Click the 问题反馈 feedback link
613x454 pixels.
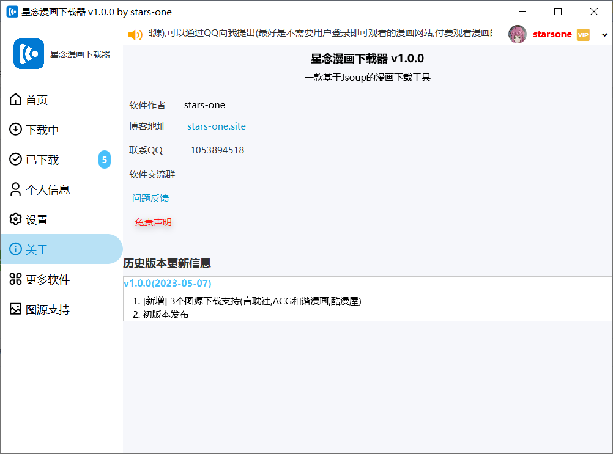[x=150, y=198]
